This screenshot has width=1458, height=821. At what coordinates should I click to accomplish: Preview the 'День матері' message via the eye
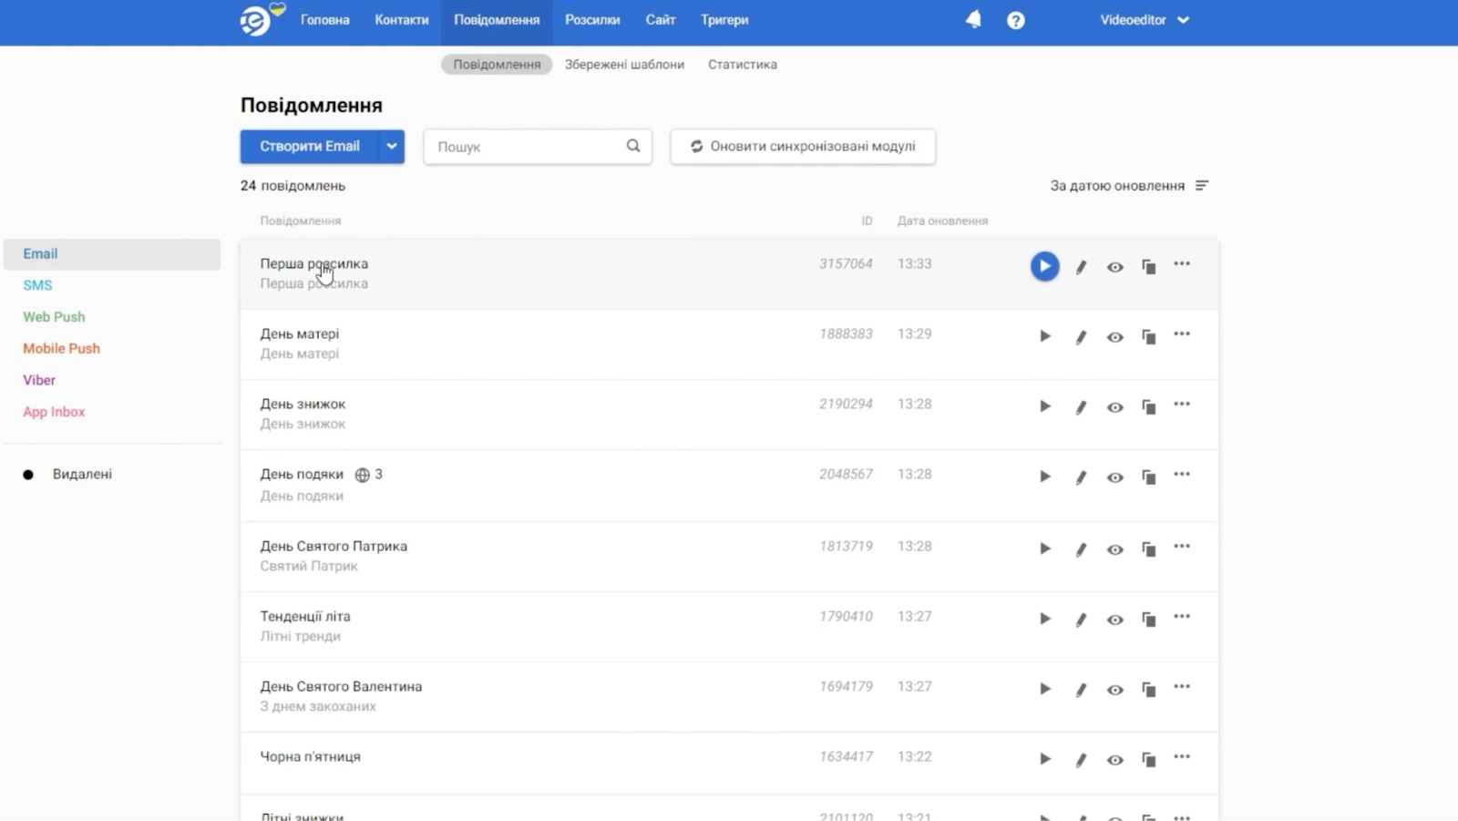pyautogui.click(x=1114, y=337)
